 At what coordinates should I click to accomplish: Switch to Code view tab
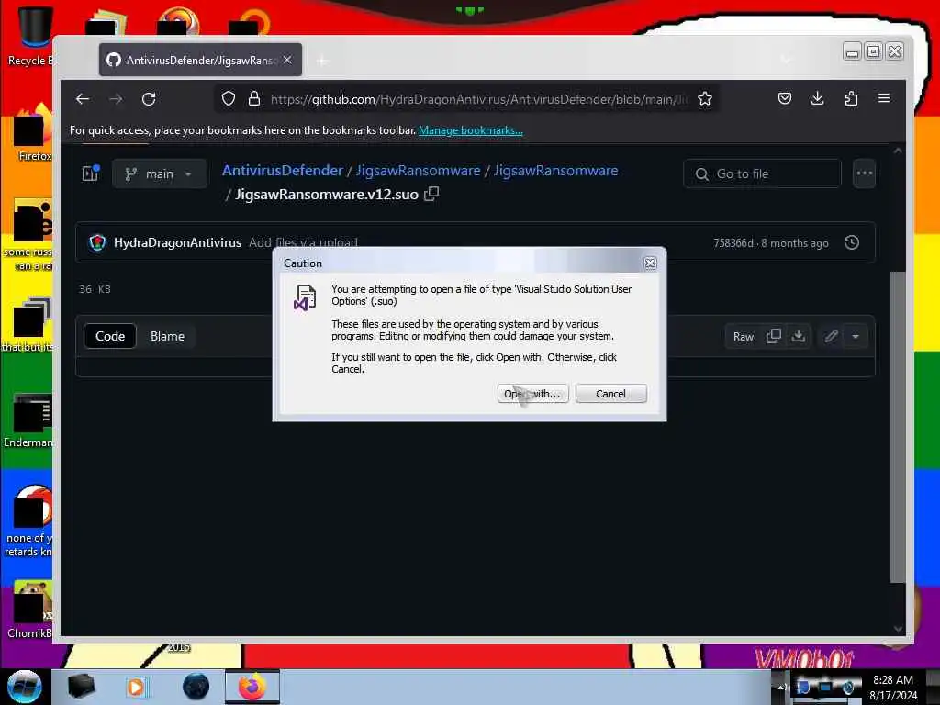110,336
